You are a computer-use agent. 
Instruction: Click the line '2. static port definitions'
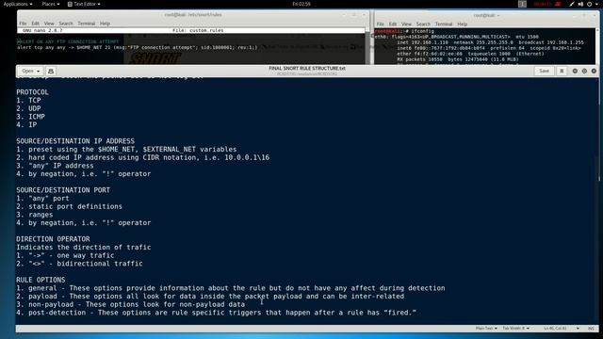[69, 206]
